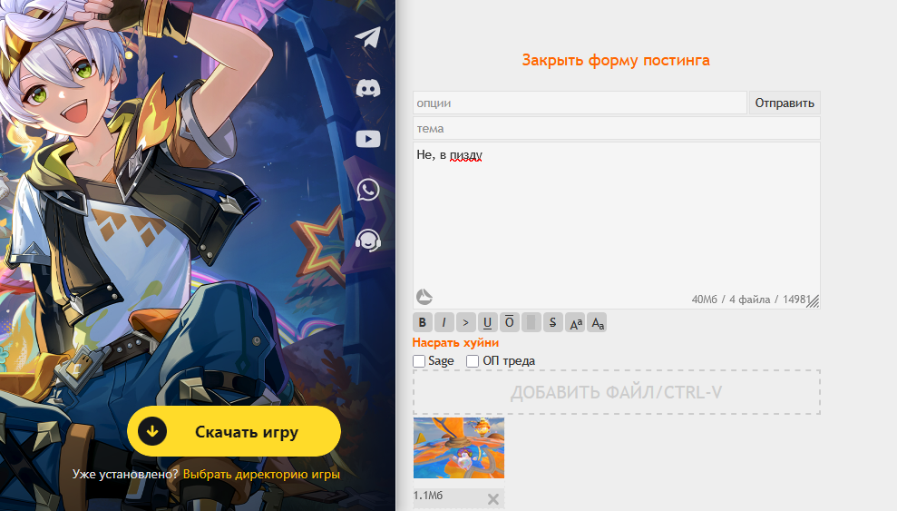Apply bold formatting with B button

click(x=422, y=323)
